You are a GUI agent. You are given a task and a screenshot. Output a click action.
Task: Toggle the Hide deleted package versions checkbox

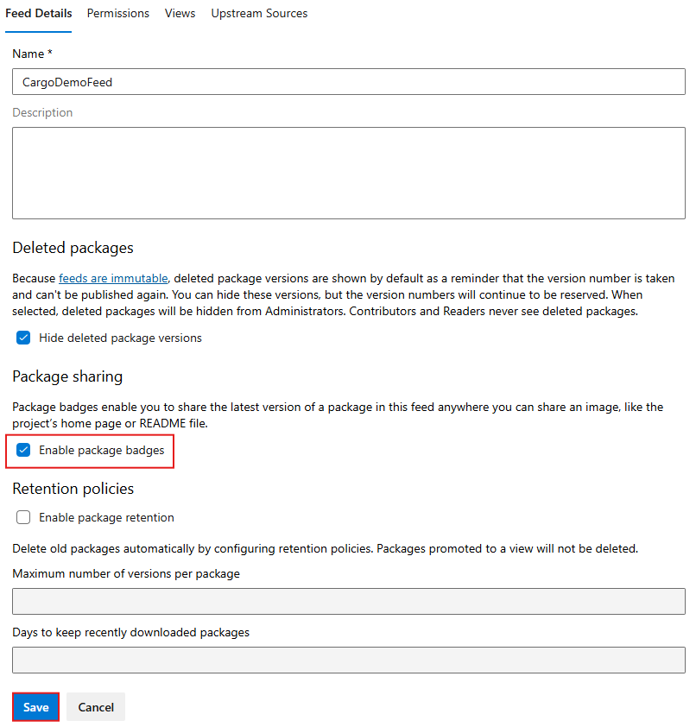(23, 338)
